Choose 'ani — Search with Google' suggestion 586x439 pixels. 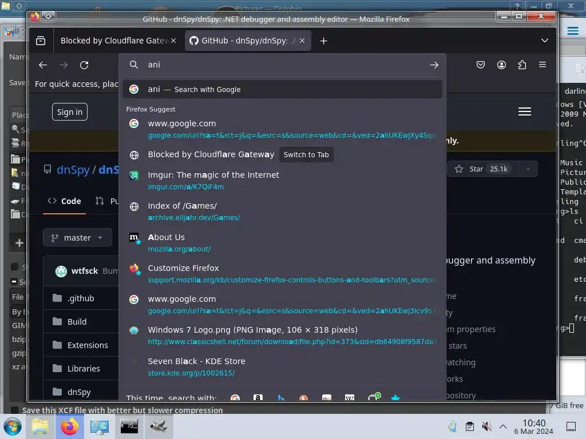[283, 90]
